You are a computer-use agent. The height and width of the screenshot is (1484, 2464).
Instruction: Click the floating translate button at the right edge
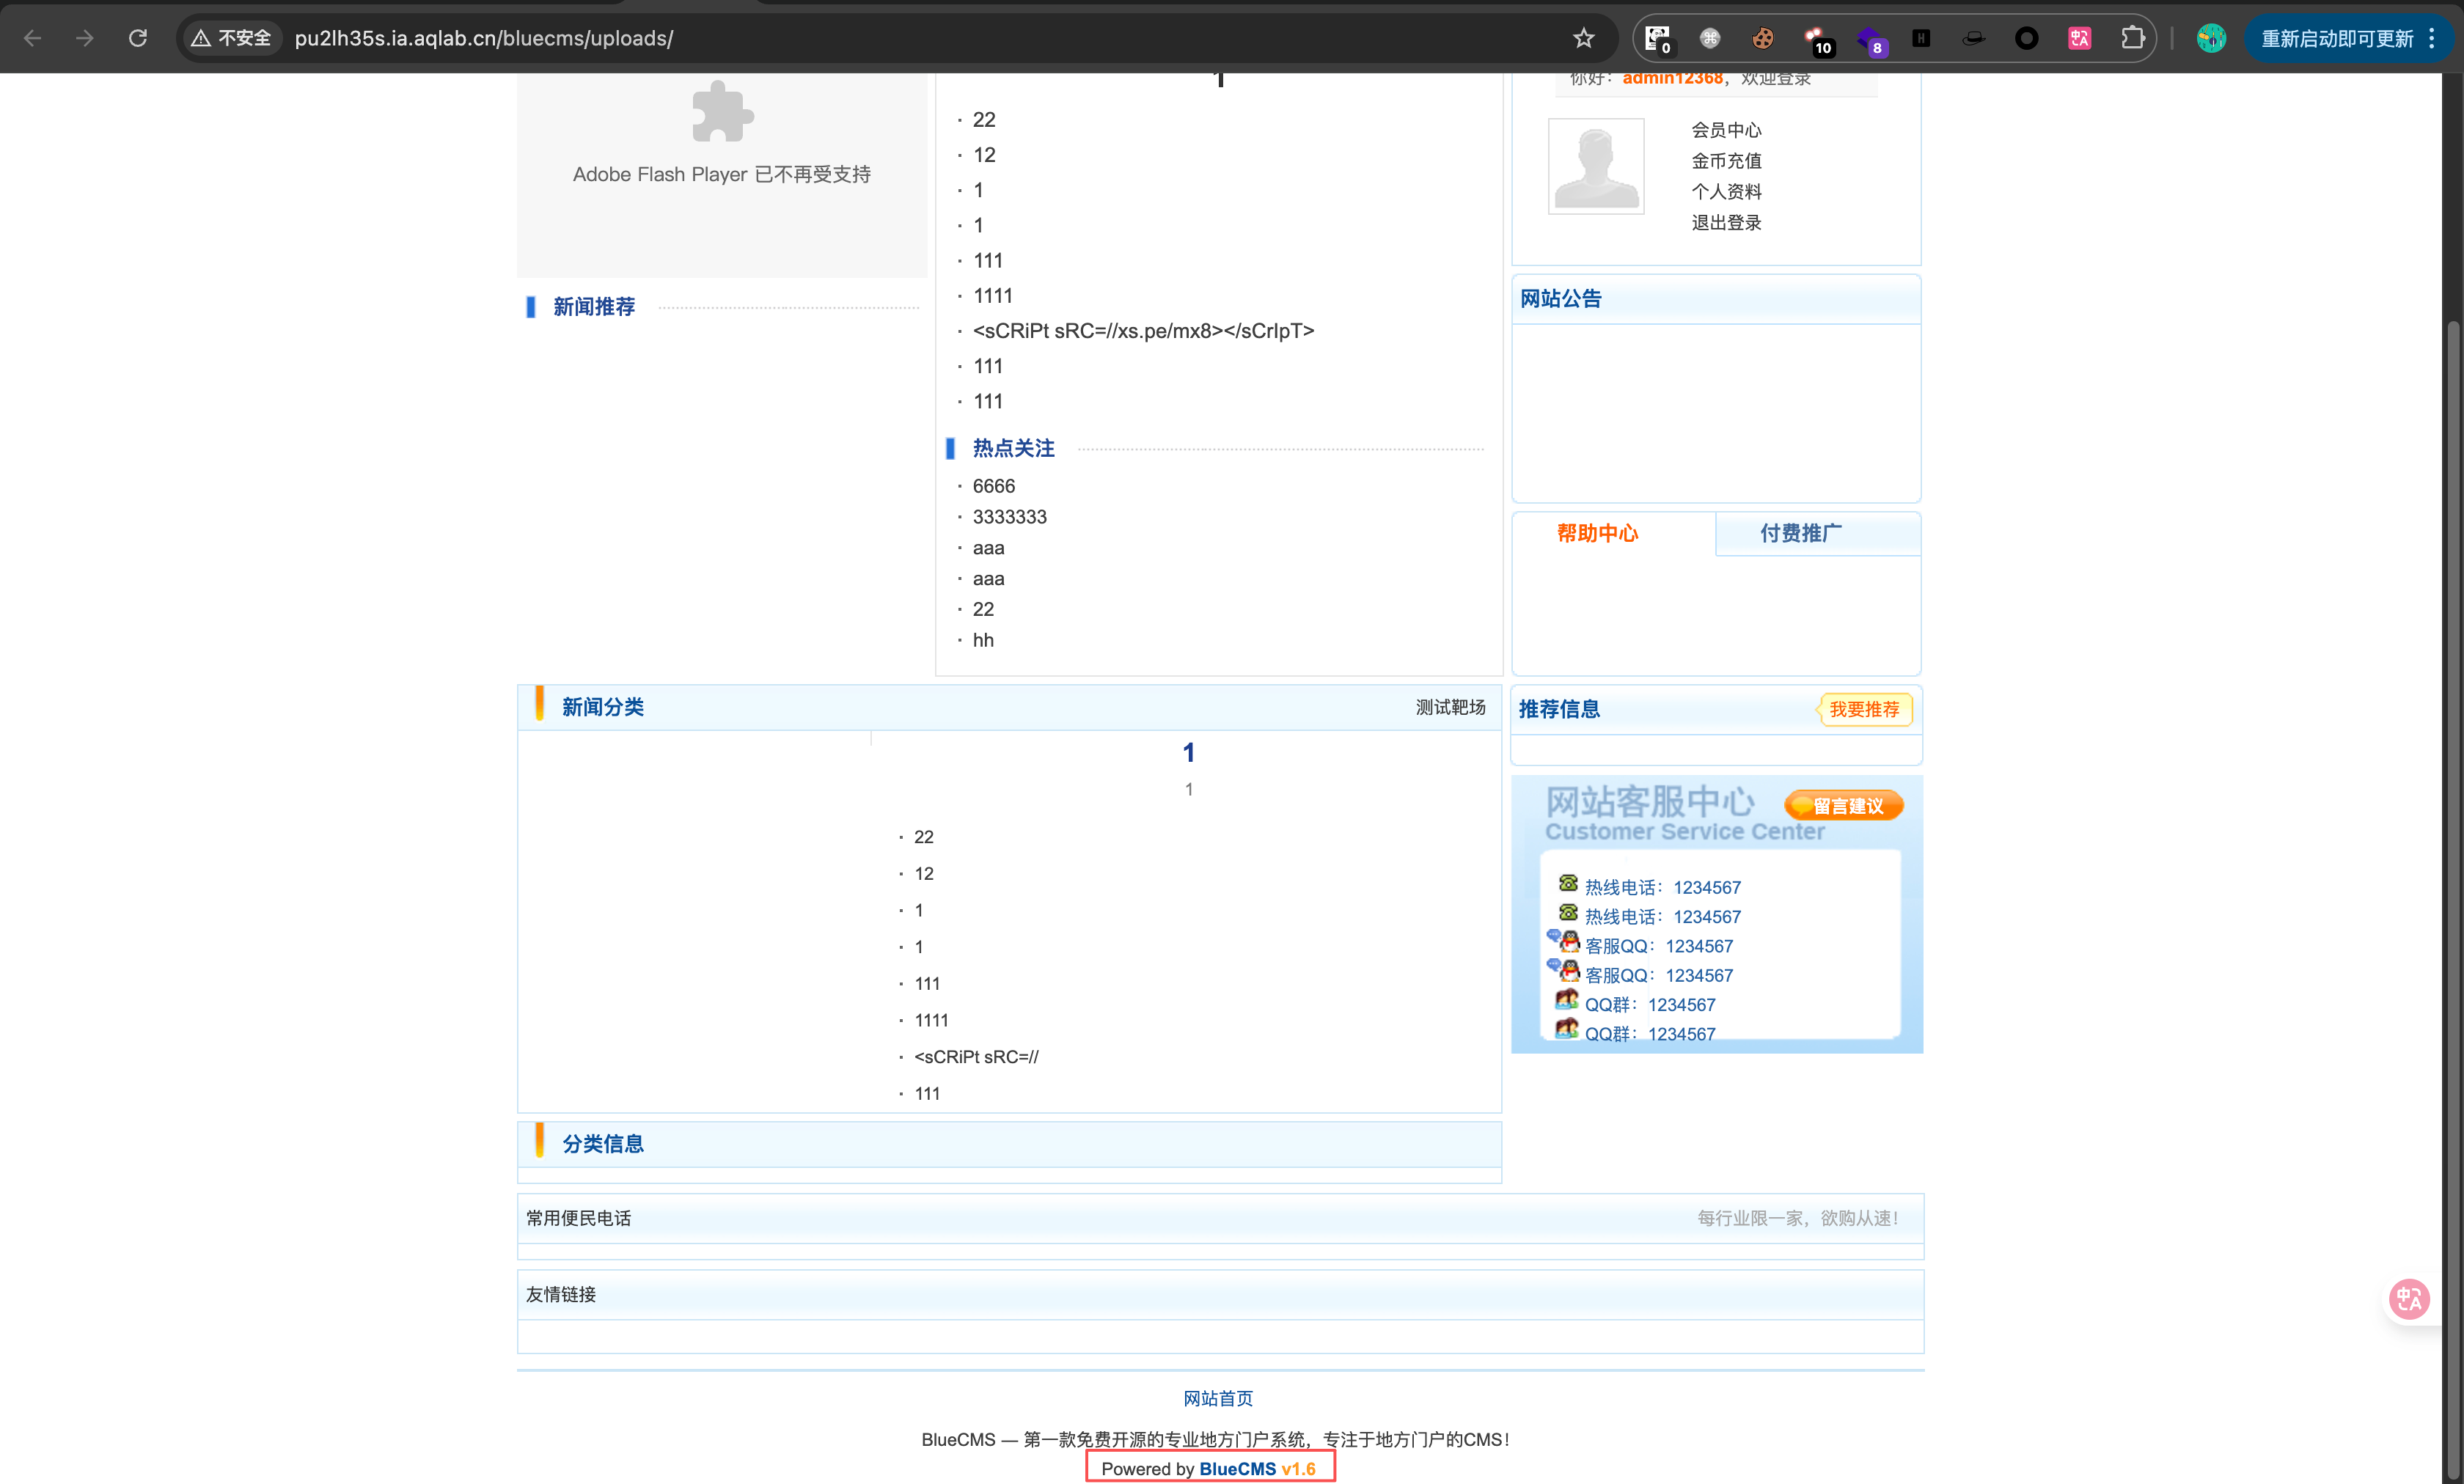click(x=2409, y=1299)
